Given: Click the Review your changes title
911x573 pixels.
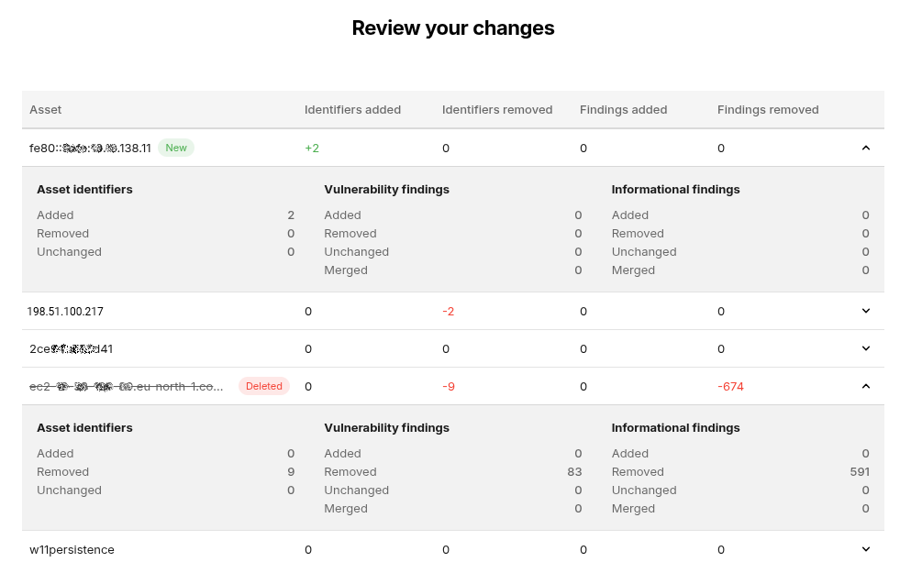Looking at the screenshot, I should [452, 28].
